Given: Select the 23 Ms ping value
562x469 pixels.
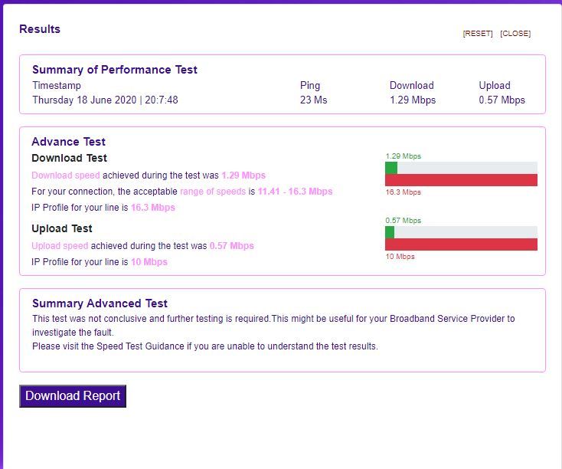Looking at the screenshot, I should click(x=313, y=100).
